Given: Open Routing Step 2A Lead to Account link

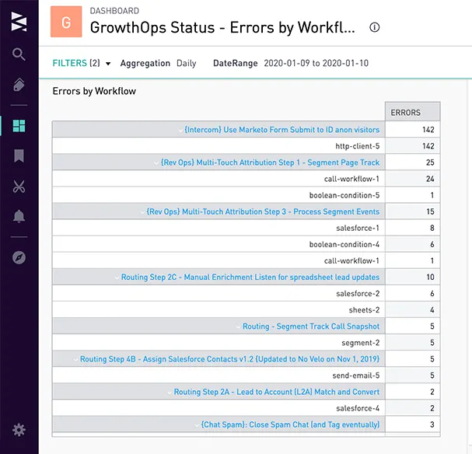Looking at the screenshot, I should pyautogui.click(x=277, y=392).
